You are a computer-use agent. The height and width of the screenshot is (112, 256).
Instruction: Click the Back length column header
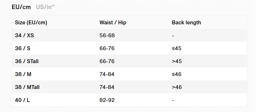pos(186,23)
